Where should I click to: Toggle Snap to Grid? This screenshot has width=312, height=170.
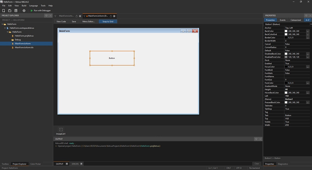click(108, 22)
